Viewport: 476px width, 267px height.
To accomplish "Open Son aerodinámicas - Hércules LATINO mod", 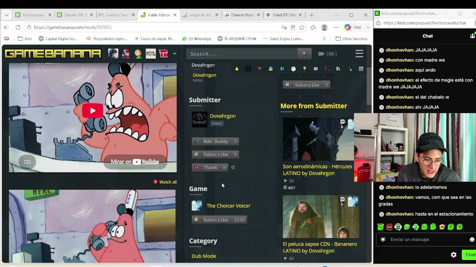I will [x=317, y=170].
